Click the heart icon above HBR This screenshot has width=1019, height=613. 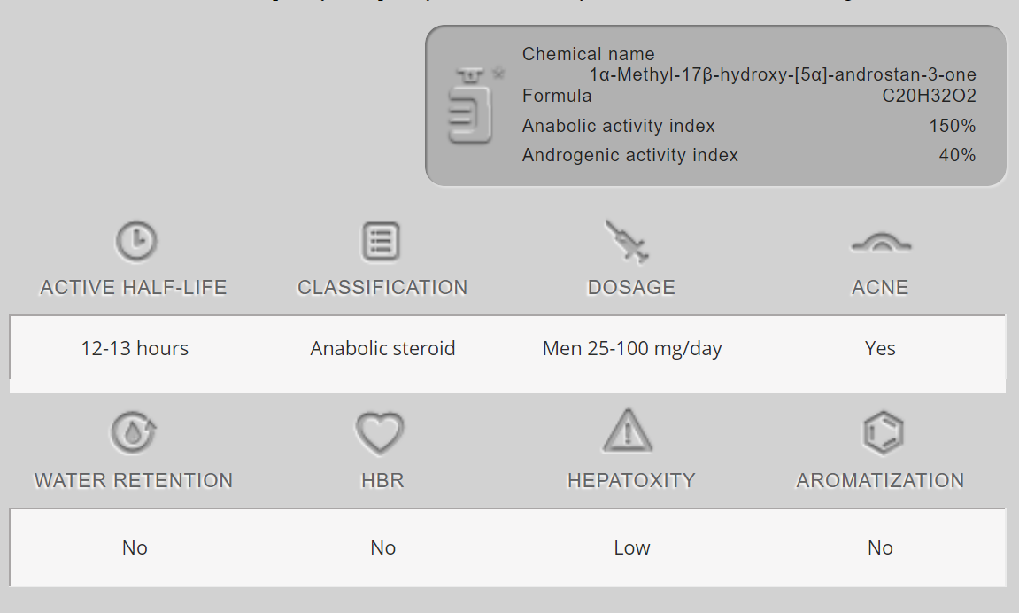[380, 433]
